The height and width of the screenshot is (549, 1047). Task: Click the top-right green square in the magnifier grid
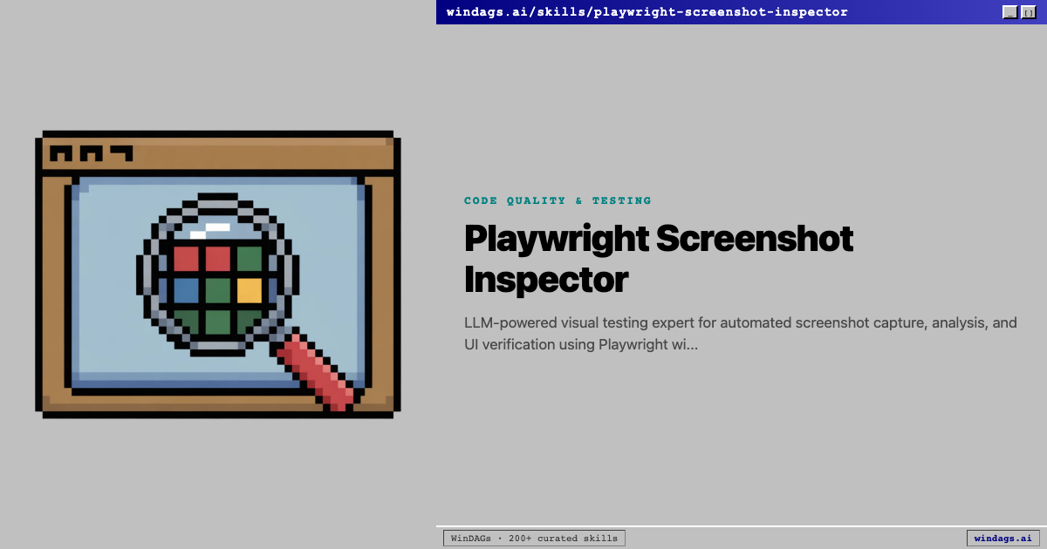tap(249, 259)
